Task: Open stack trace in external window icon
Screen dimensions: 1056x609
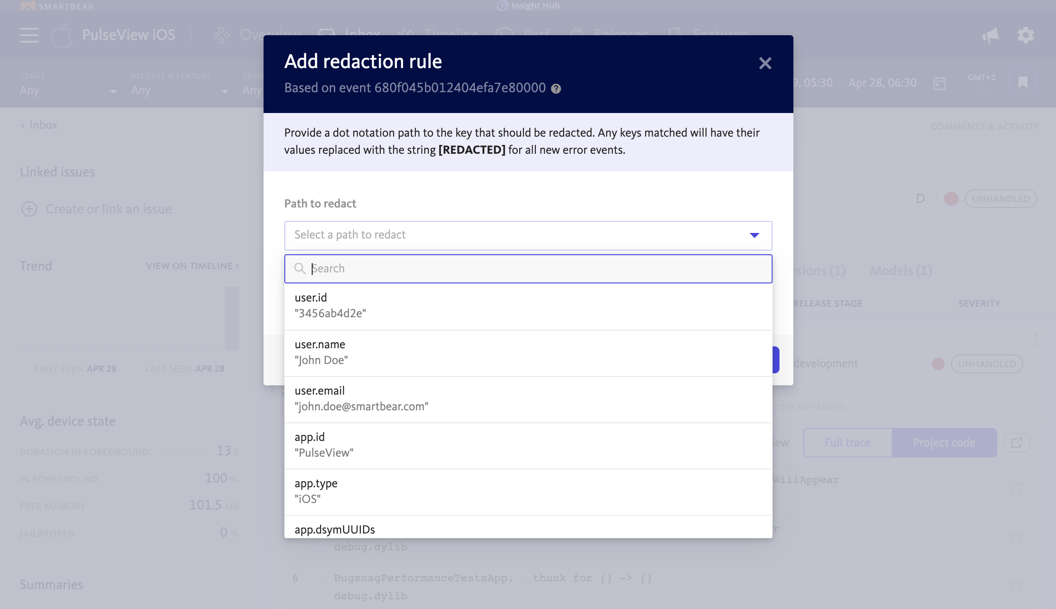Action: click(x=1017, y=443)
